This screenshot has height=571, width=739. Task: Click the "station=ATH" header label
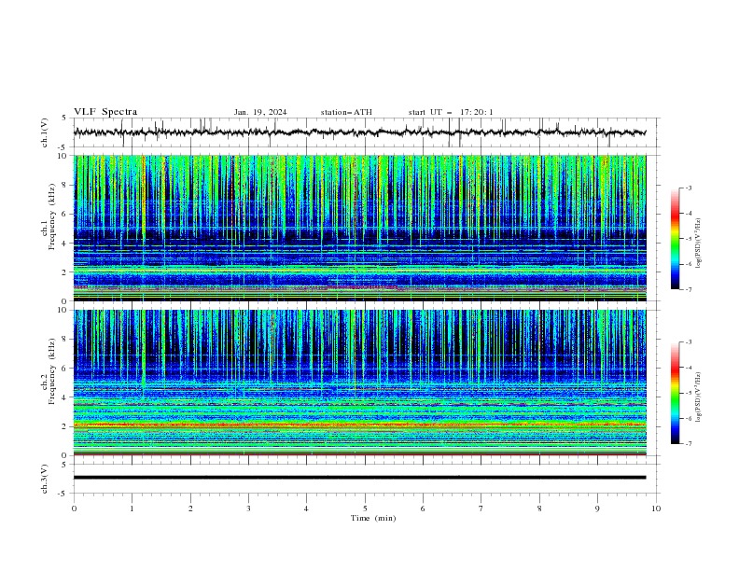point(346,112)
